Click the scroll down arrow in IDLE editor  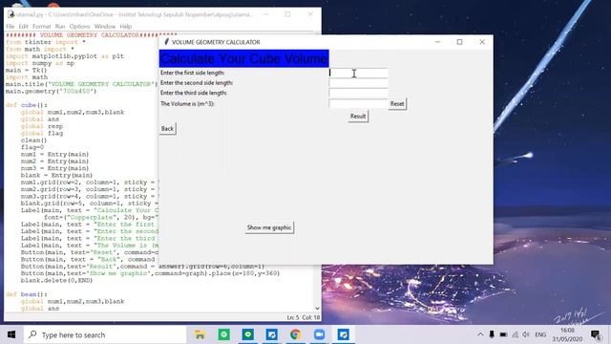pos(317,308)
